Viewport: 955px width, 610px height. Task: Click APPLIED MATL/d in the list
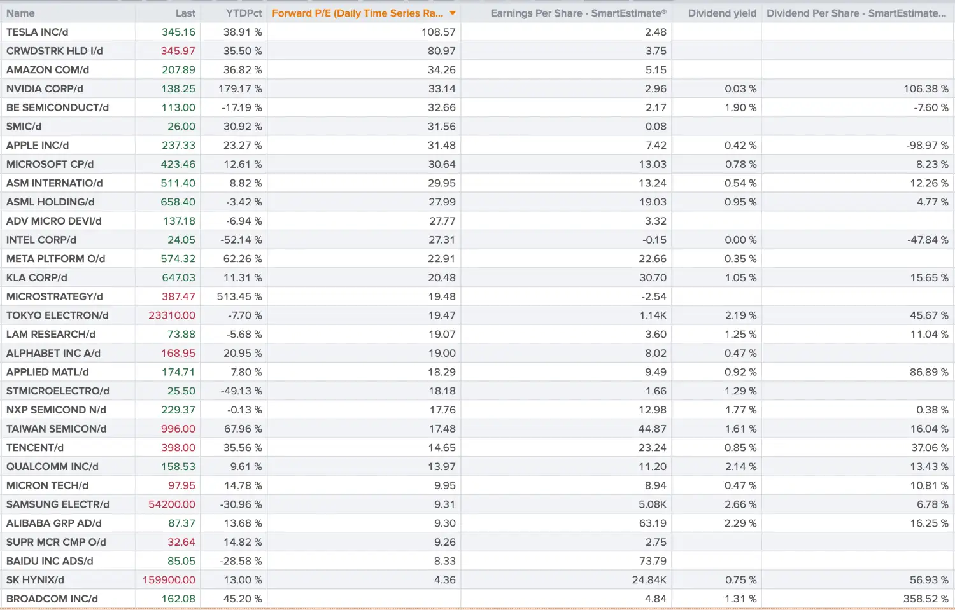48,372
